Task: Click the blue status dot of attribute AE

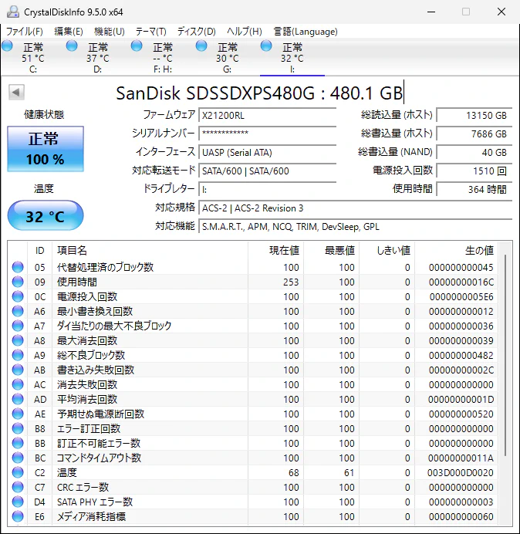Action: (x=18, y=414)
